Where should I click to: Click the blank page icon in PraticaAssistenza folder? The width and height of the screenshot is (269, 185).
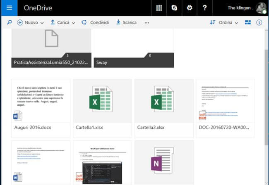51,38
